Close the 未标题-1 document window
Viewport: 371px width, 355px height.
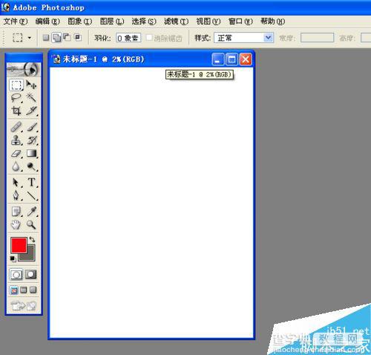pos(246,59)
